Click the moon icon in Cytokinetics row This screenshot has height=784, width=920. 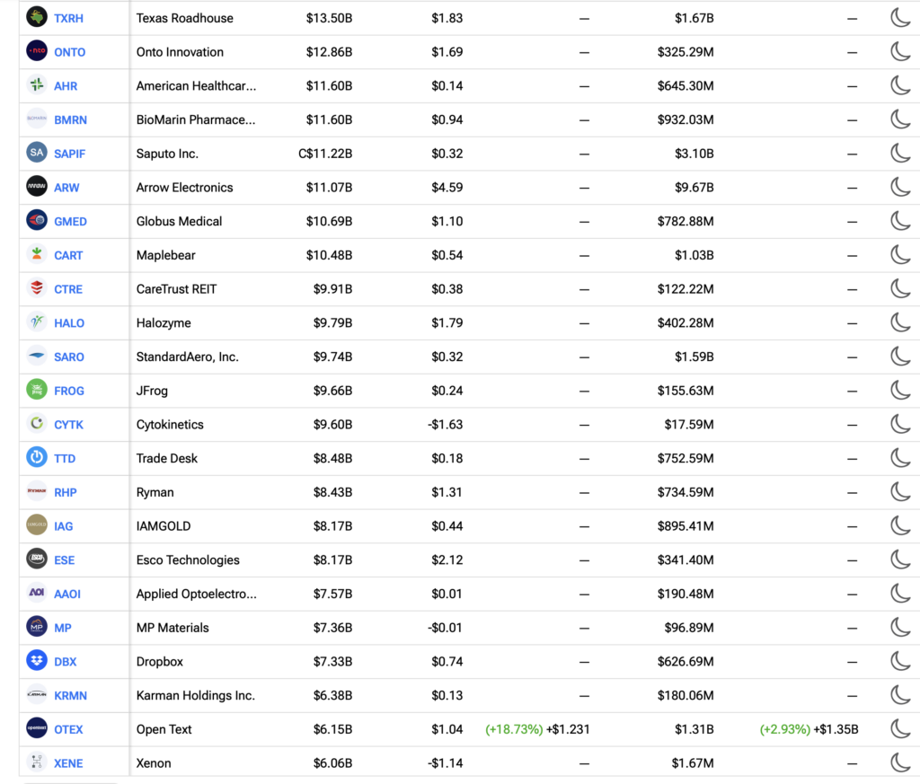[x=900, y=424]
